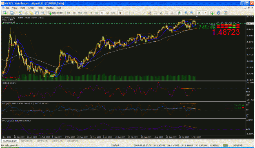Switch chart to W1 timeframe
Viewport: 255px width, 148px height.
[107, 13]
